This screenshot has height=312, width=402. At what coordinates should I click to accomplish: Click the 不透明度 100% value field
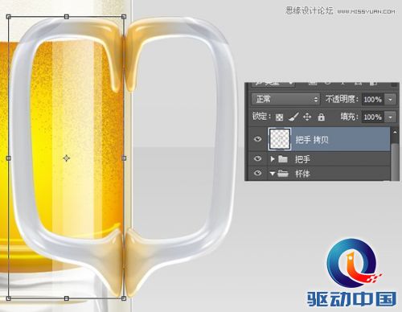pos(373,100)
